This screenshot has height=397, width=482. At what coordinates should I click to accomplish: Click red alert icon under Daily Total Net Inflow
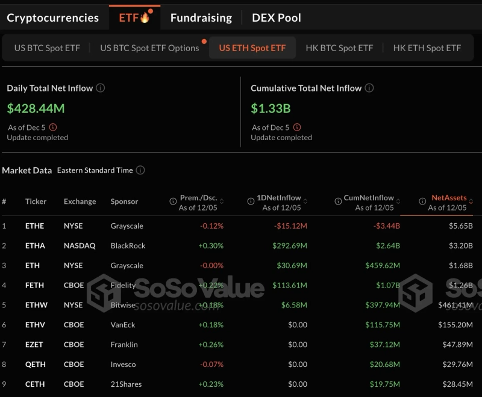pos(53,128)
